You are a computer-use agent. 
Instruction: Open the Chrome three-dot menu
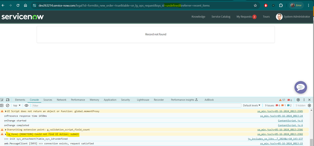click(x=308, y=6)
